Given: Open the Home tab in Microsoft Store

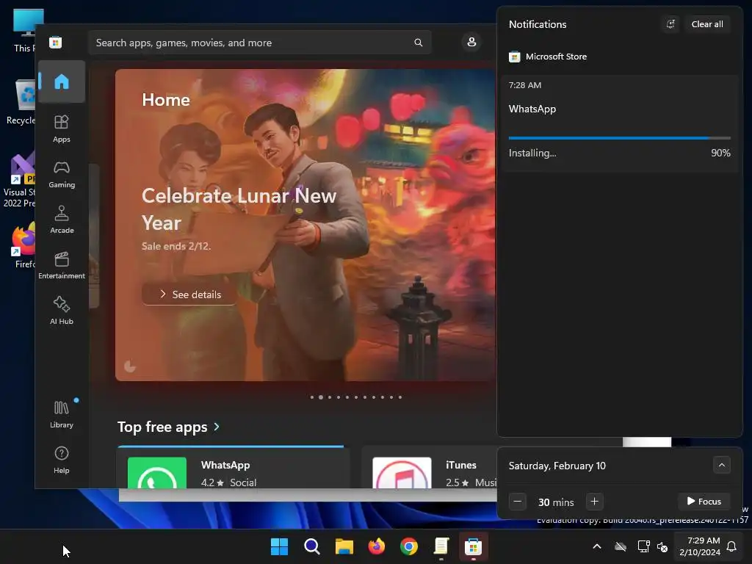Looking at the screenshot, I should pos(62,82).
